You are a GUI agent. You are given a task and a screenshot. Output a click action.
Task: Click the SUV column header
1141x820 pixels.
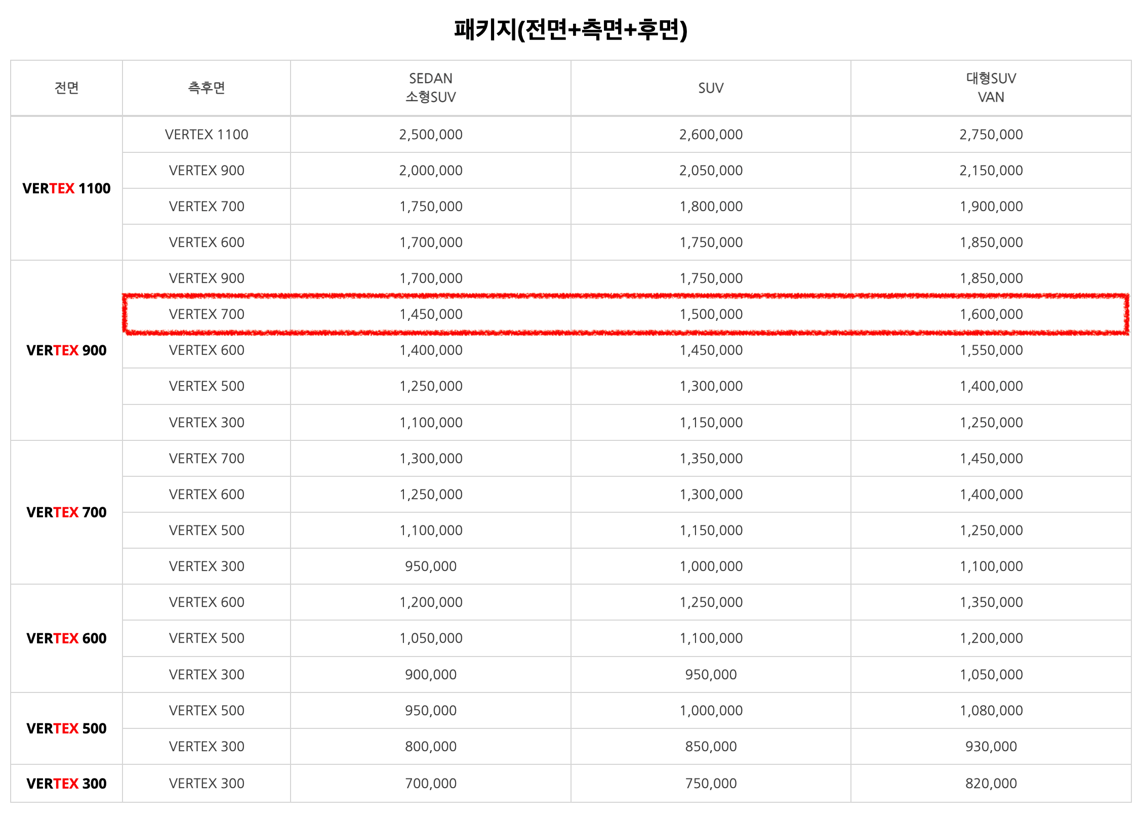(x=710, y=88)
